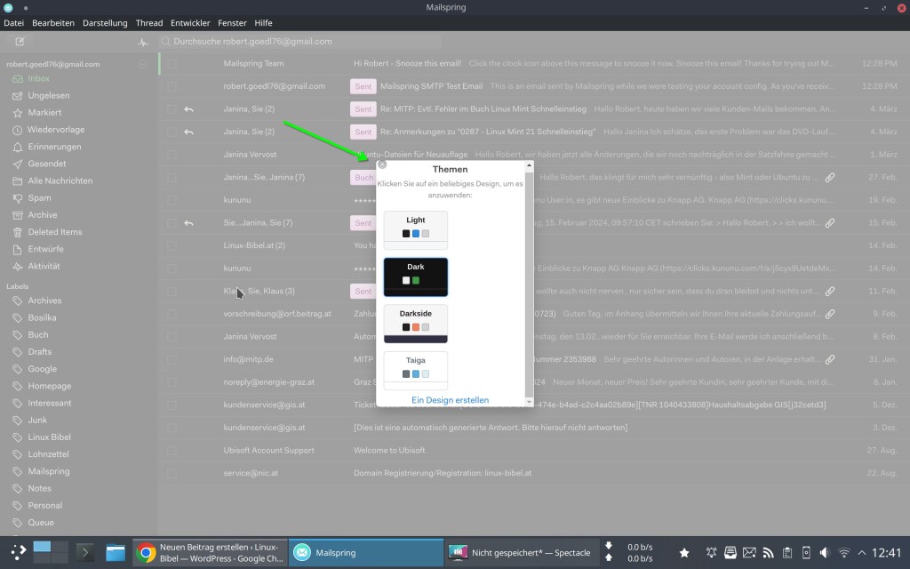Select the Linux Bibel label
910x569 pixels.
coord(50,437)
